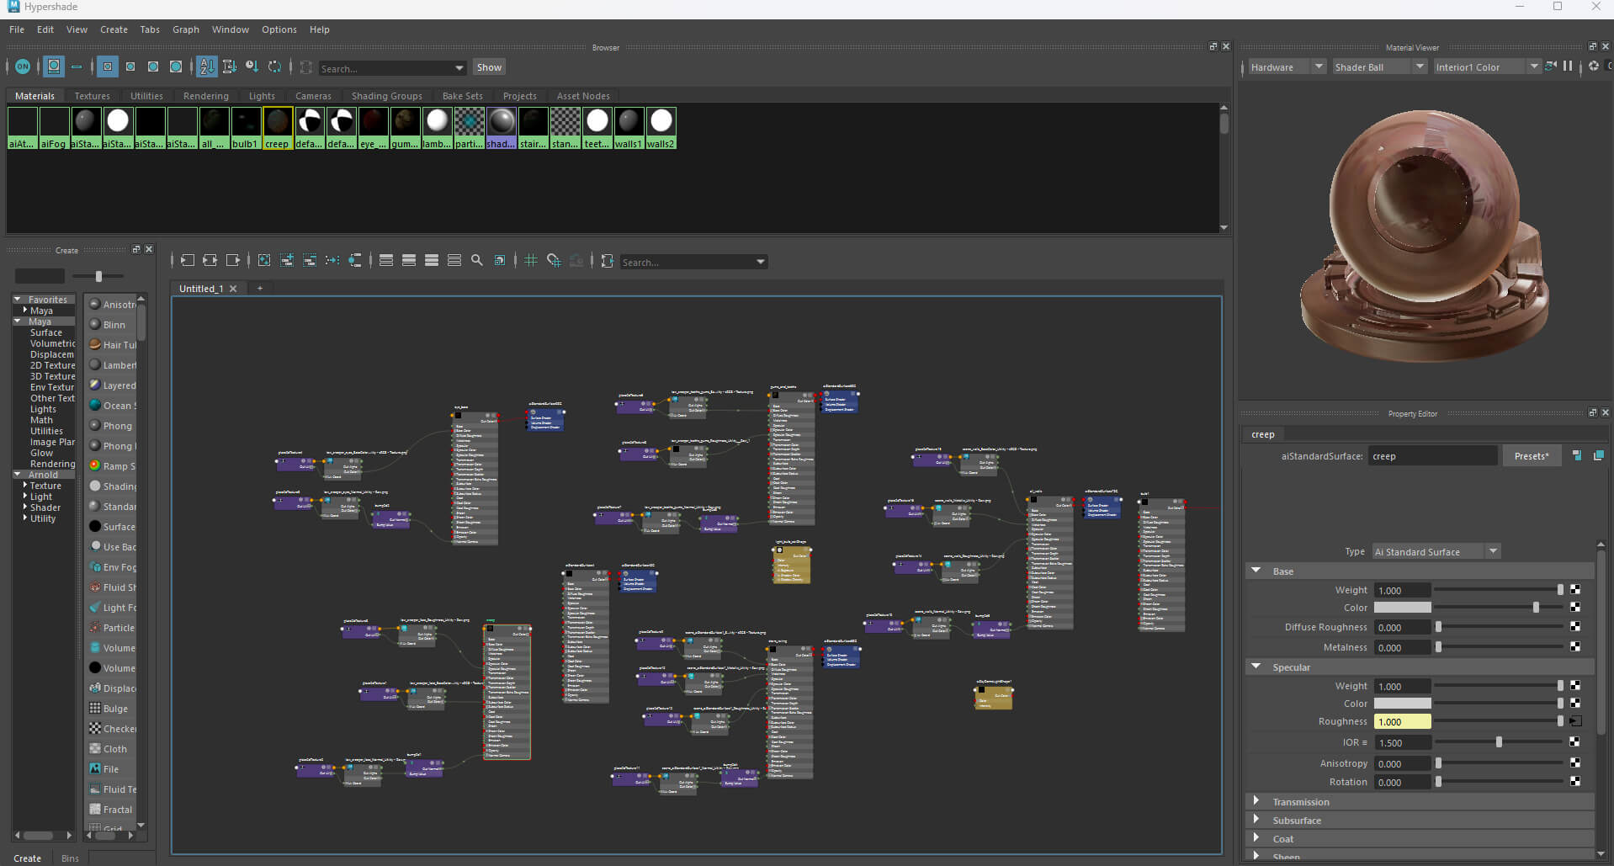
Task: Click the copy tab icon in Property Editor
Action: point(1599,455)
